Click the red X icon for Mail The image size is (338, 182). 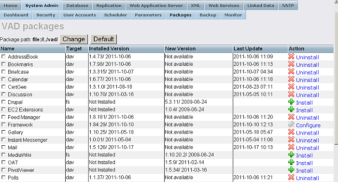(291, 147)
